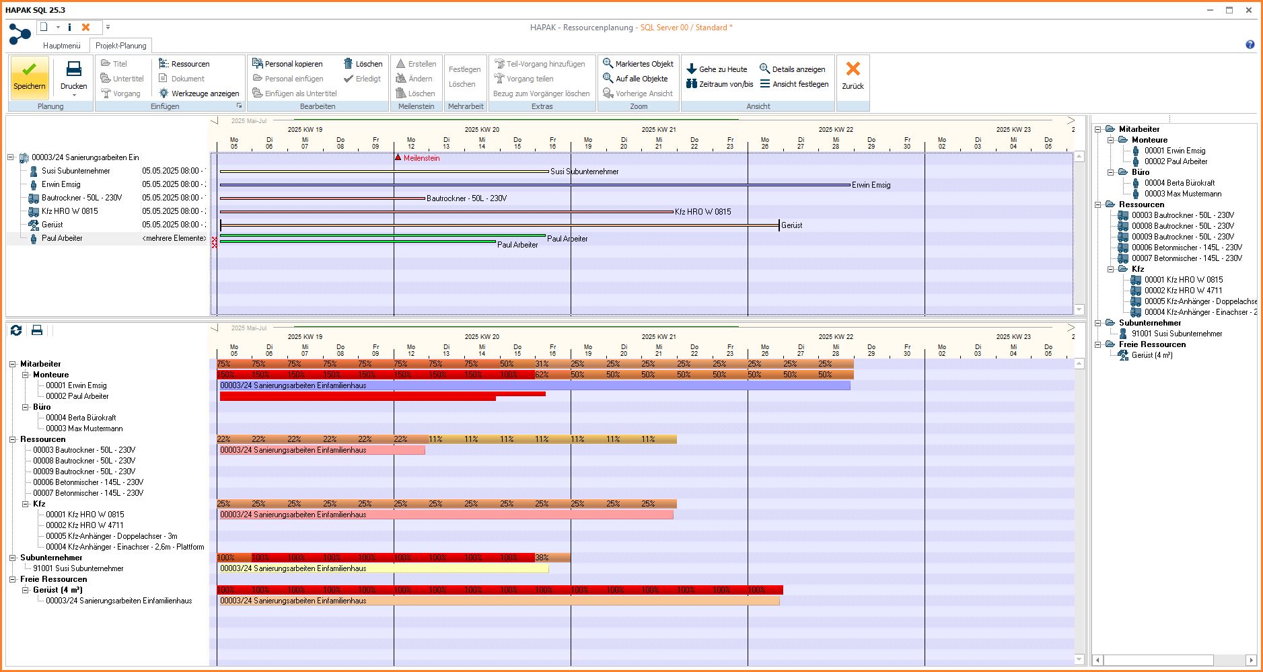This screenshot has width=1263, height=672.
Task: Collapse project 00003/24 Sanierungsarbeiten tree node
Action: (11, 157)
